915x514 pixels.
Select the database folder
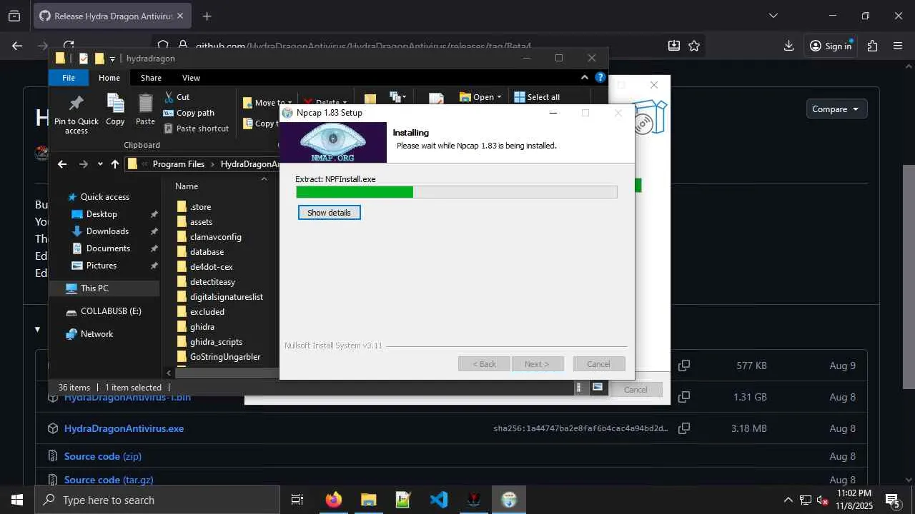click(x=207, y=252)
